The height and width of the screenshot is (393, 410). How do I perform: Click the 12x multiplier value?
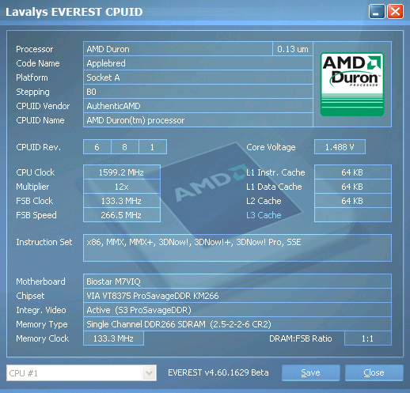tap(122, 187)
